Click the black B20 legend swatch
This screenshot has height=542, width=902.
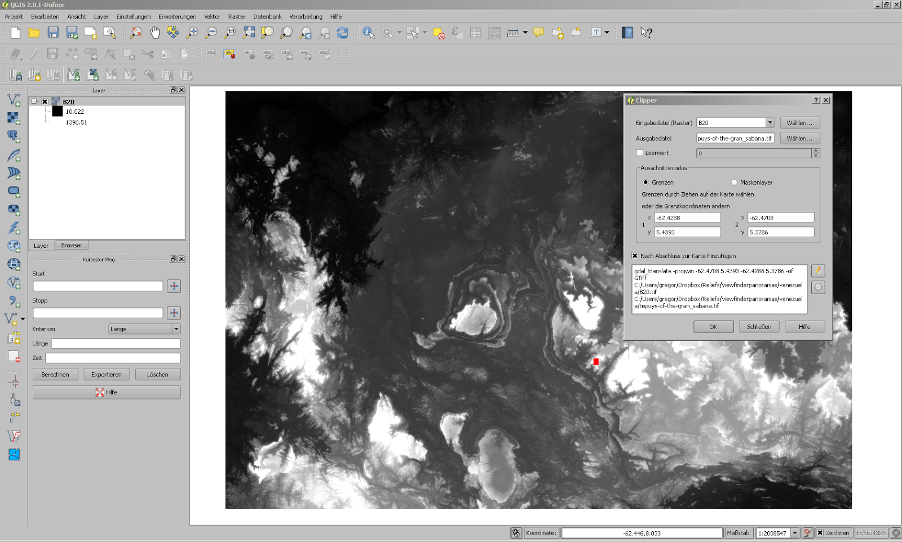pyautogui.click(x=58, y=112)
